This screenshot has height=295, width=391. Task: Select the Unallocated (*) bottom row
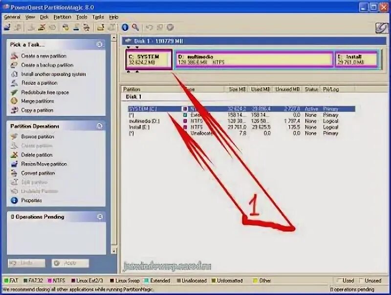coord(241,133)
